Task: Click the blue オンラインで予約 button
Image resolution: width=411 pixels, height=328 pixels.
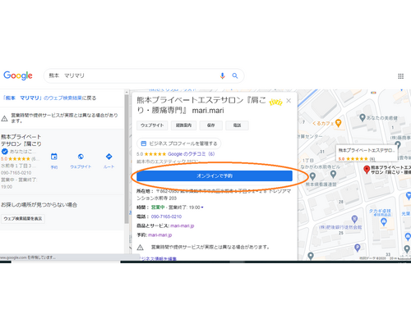Action: point(215,176)
